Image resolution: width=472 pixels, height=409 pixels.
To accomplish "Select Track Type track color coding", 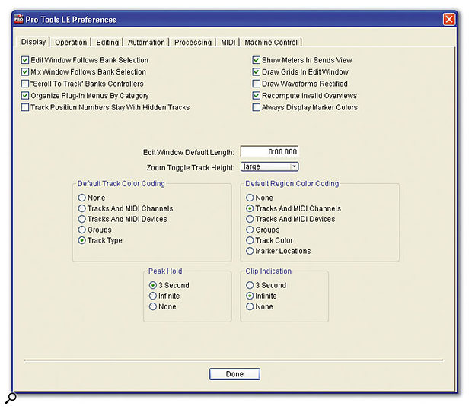I will tap(82, 240).
